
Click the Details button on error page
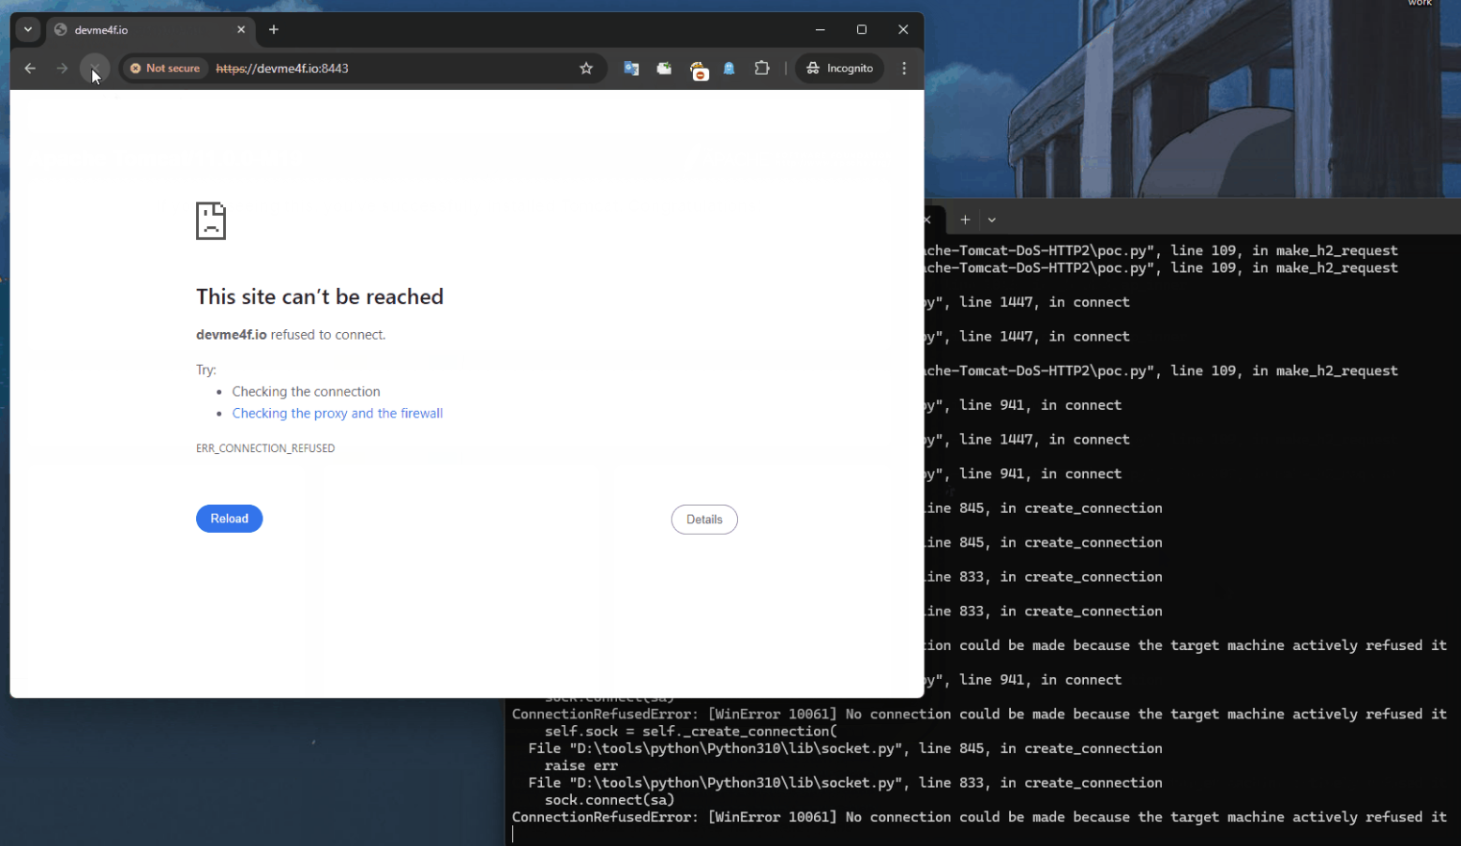pyautogui.click(x=704, y=520)
